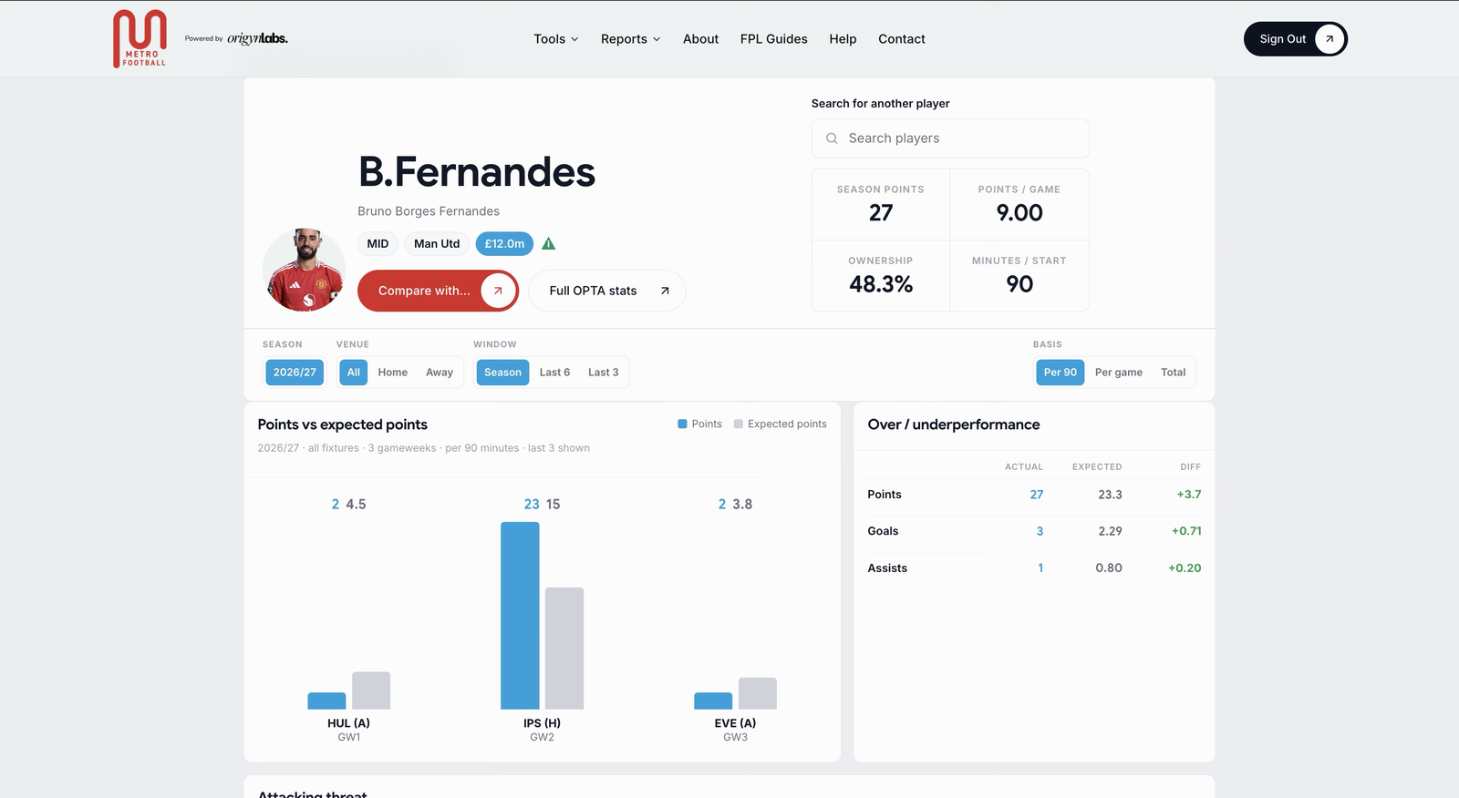Image resolution: width=1459 pixels, height=798 pixels.
Task: Click the HUL (A) fixture label
Action: (349, 723)
